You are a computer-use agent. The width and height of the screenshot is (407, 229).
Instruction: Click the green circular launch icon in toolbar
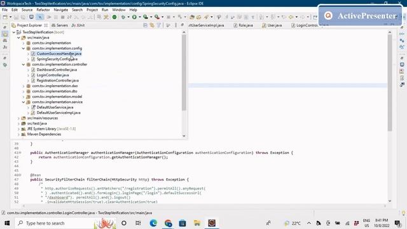(114, 17)
